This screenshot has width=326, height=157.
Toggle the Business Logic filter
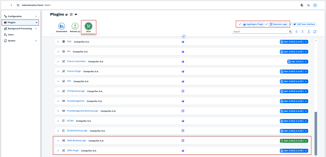point(279,24)
